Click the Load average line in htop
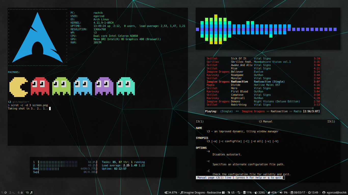This screenshot has height=195, width=348. 123,165
